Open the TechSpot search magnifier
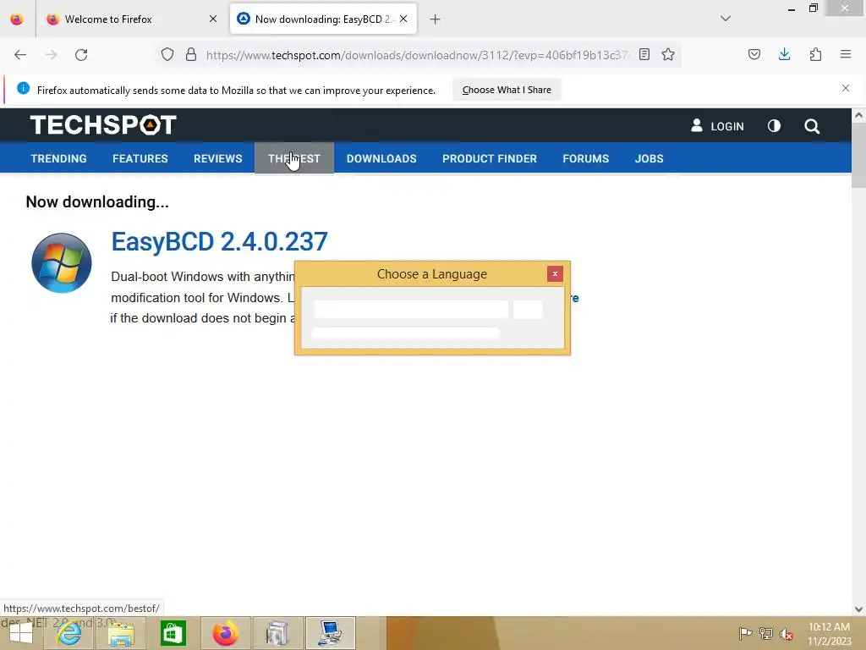This screenshot has width=866, height=650. pyautogui.click(x=811, y=126)
